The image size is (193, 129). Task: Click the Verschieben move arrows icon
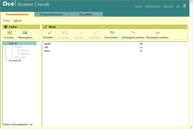112,32
